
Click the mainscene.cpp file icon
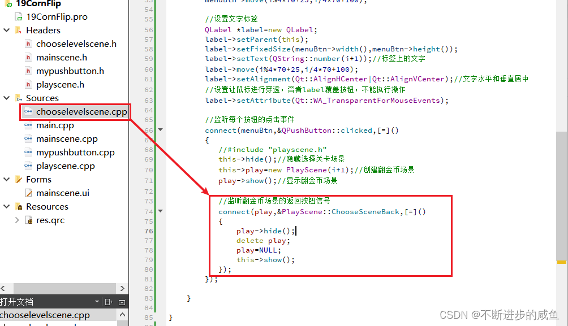[28, 138]
